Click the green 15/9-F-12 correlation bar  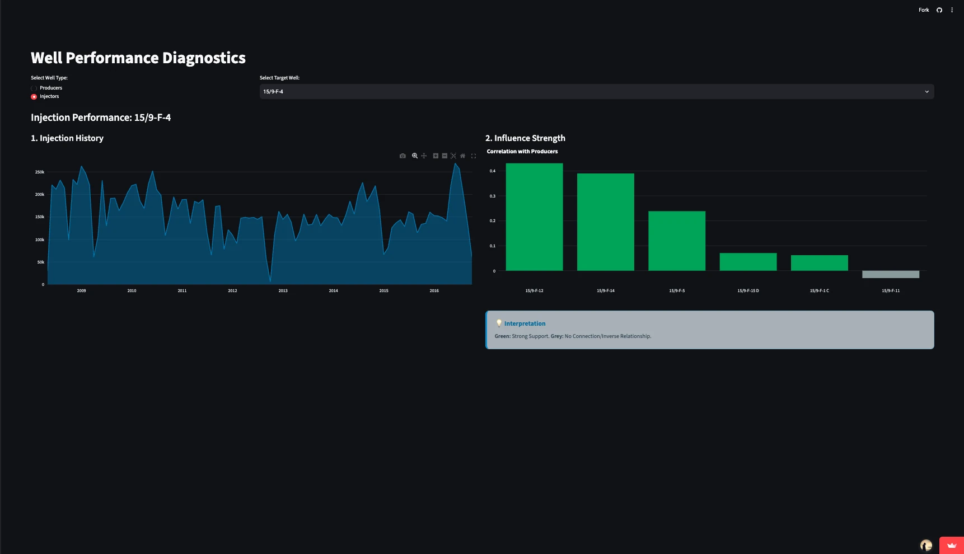coord(534,217)
